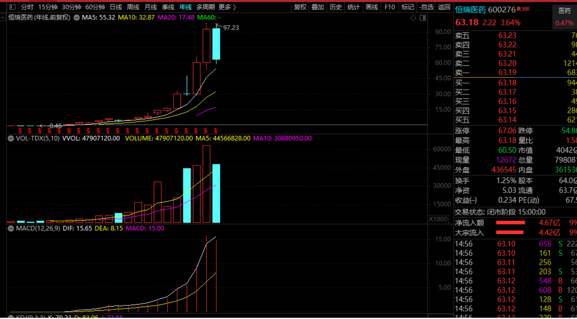Screen dimensions: 577x319
Task: Open the MA indicator settings circle icon
Action: click(x=76, y=18)
